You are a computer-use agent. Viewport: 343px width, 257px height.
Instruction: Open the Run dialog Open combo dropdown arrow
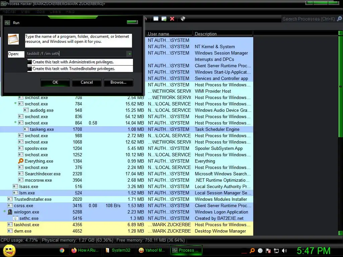pos(130,54)
